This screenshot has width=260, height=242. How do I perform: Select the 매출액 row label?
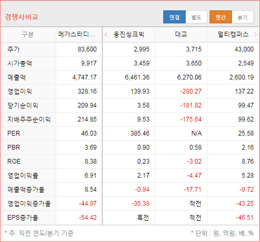coord(17,77)
